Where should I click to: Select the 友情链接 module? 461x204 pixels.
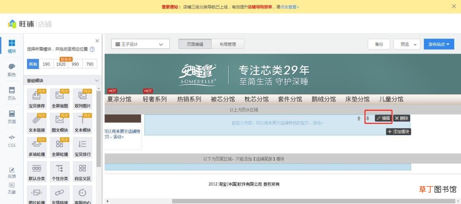point(60,195)
